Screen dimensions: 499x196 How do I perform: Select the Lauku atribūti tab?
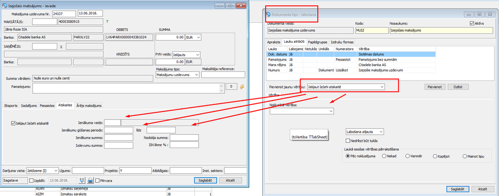295,42
